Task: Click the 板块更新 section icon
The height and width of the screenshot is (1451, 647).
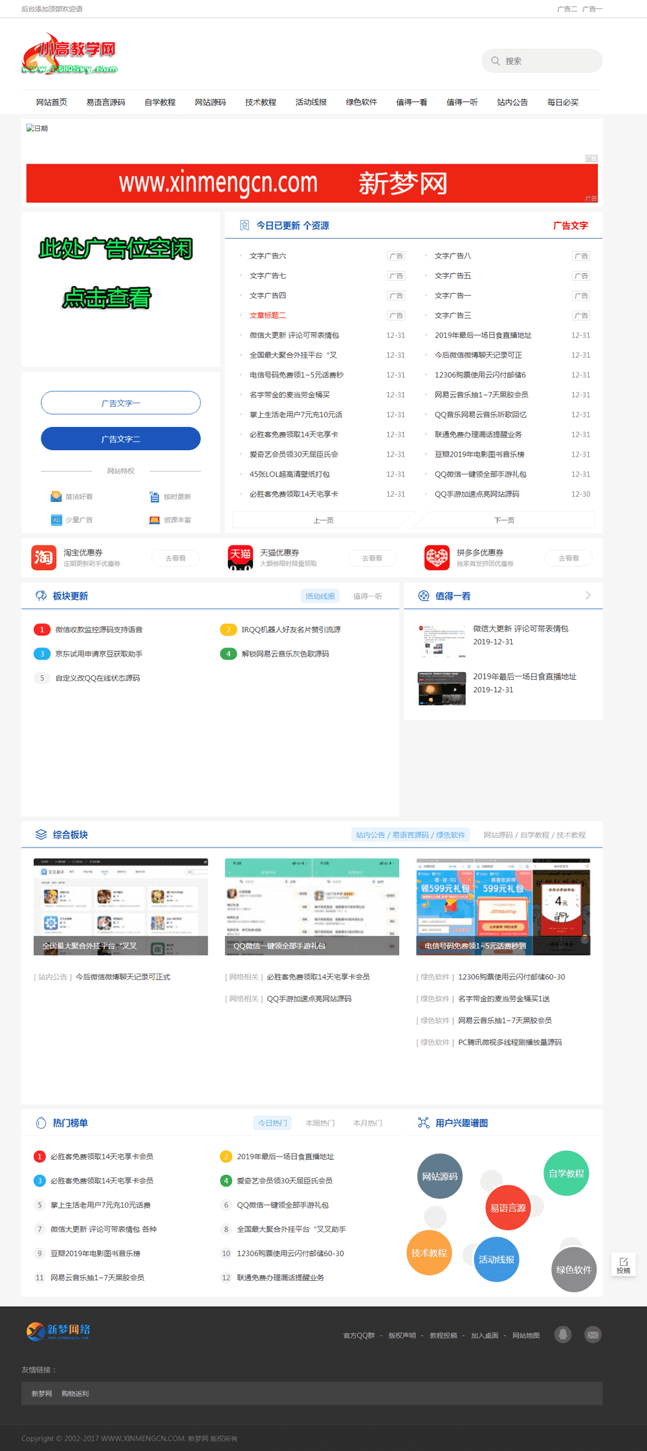Action: pos(41,596)
